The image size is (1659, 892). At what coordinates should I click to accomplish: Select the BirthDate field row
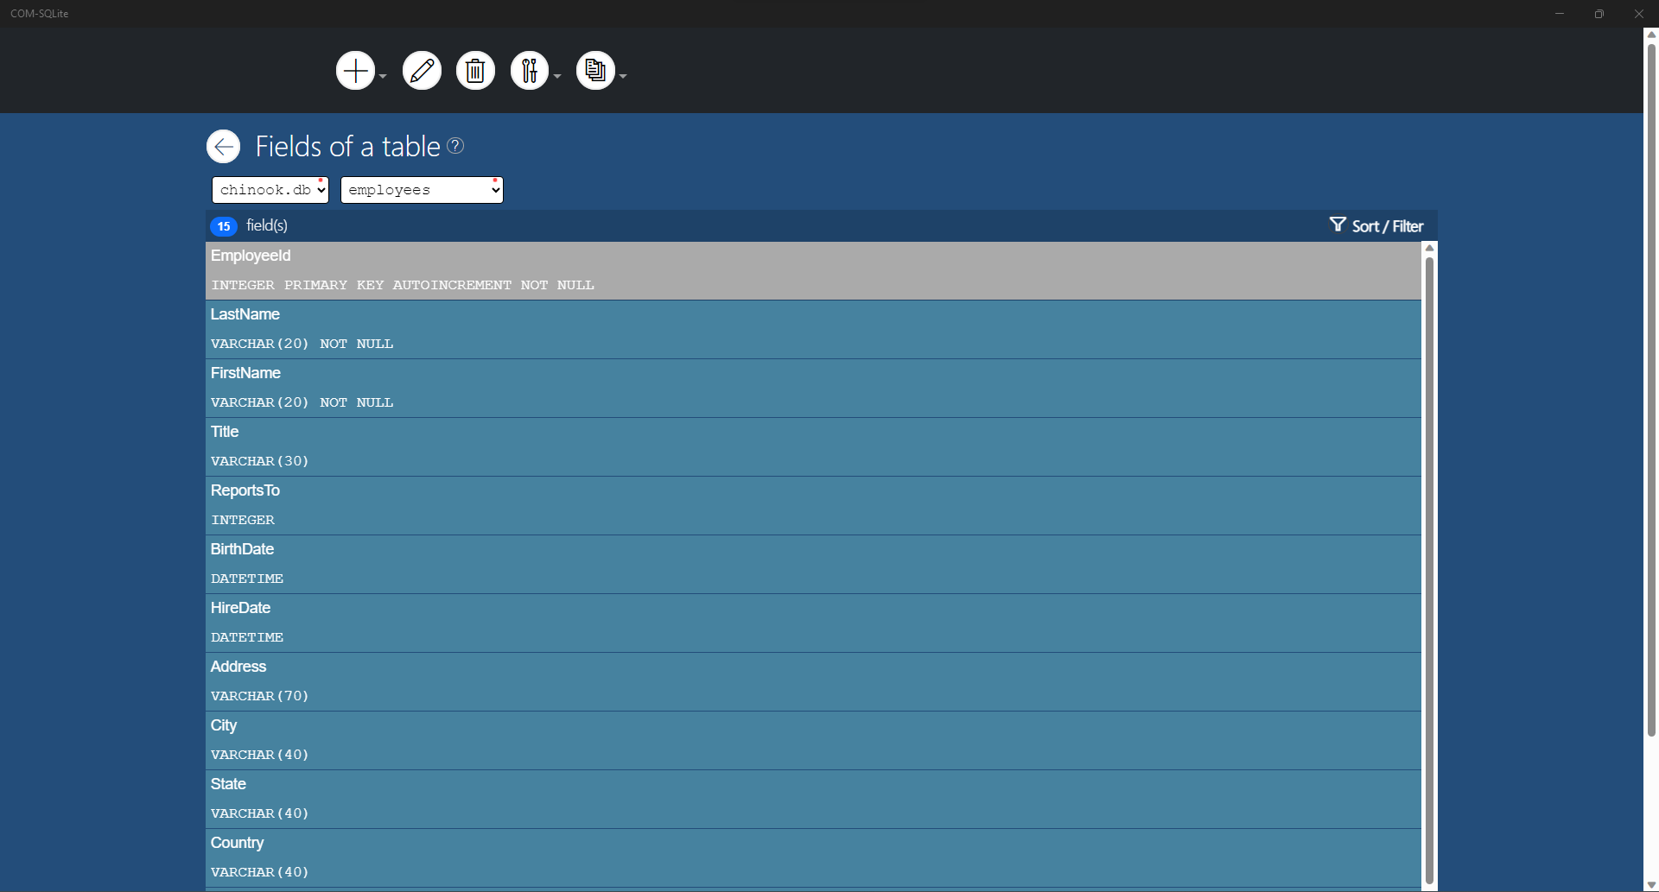tap(813, 565)
